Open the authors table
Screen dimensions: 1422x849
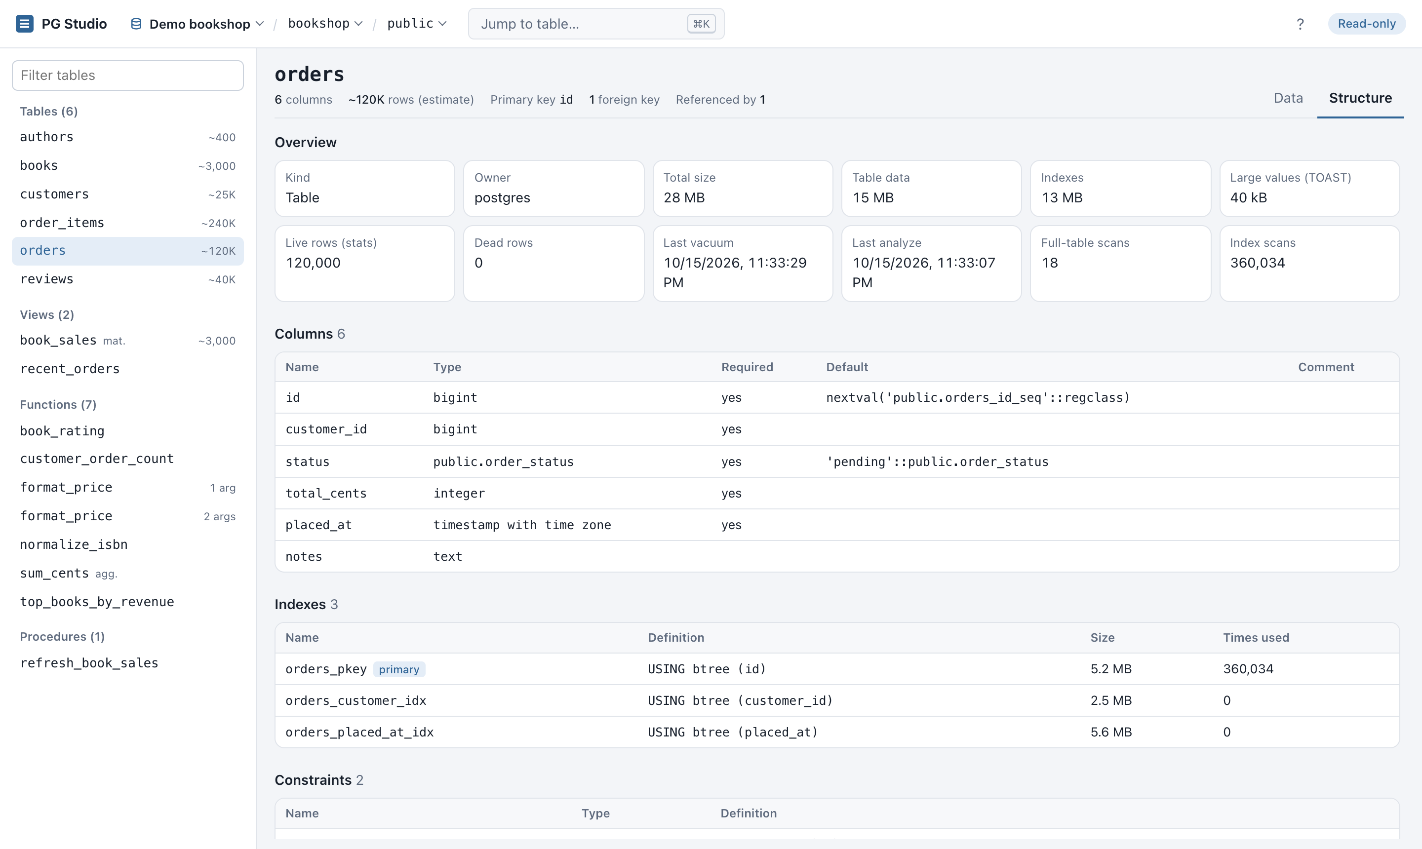[x=127, y=137]
